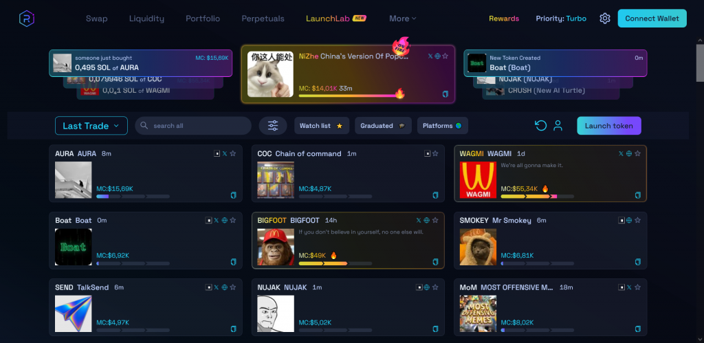Open the website globe on the BIGFOOT card
This screenshot has width=704, height=343.
[427, 221]
